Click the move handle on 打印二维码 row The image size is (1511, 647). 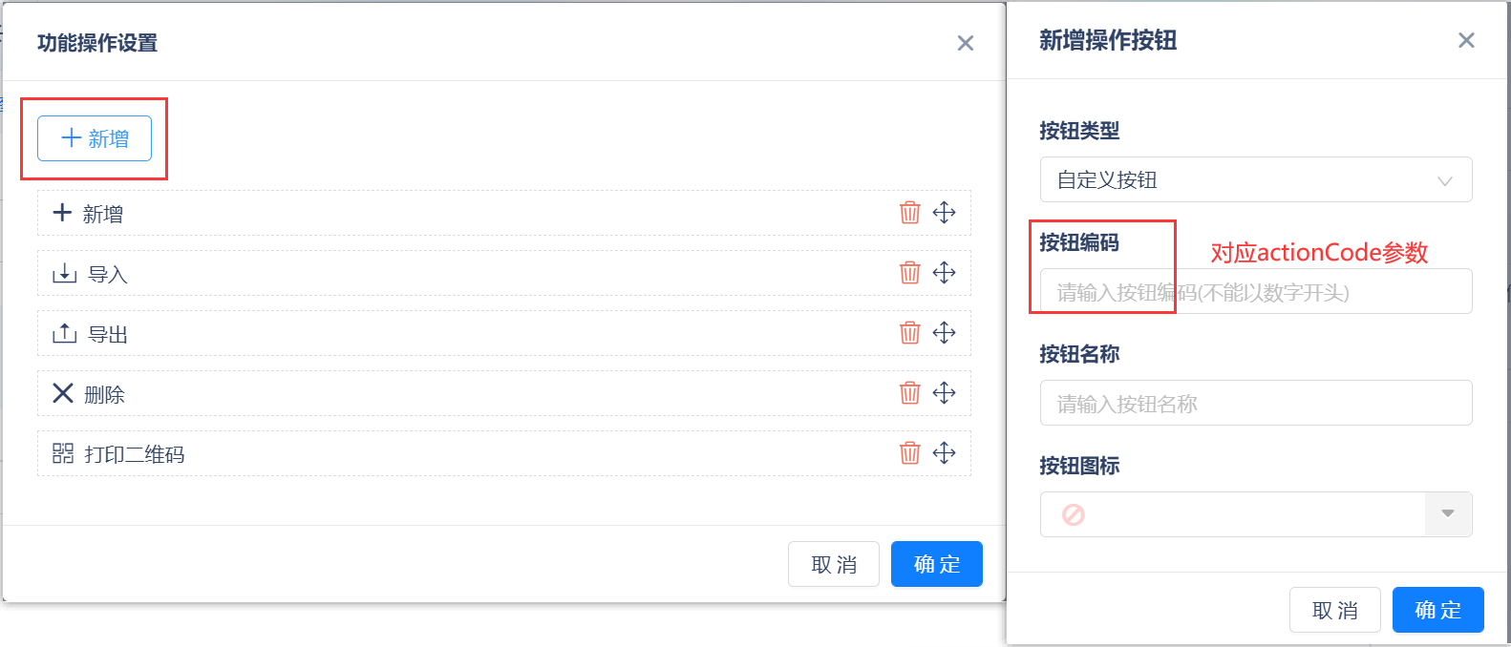(944, 453)
